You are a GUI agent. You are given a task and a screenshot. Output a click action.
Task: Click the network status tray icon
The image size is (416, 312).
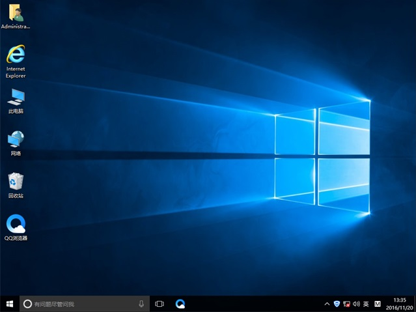tap(346, 304)
